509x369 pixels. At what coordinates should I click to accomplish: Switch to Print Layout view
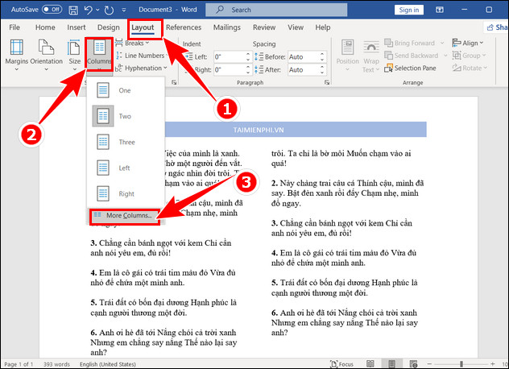pos(391,364)
